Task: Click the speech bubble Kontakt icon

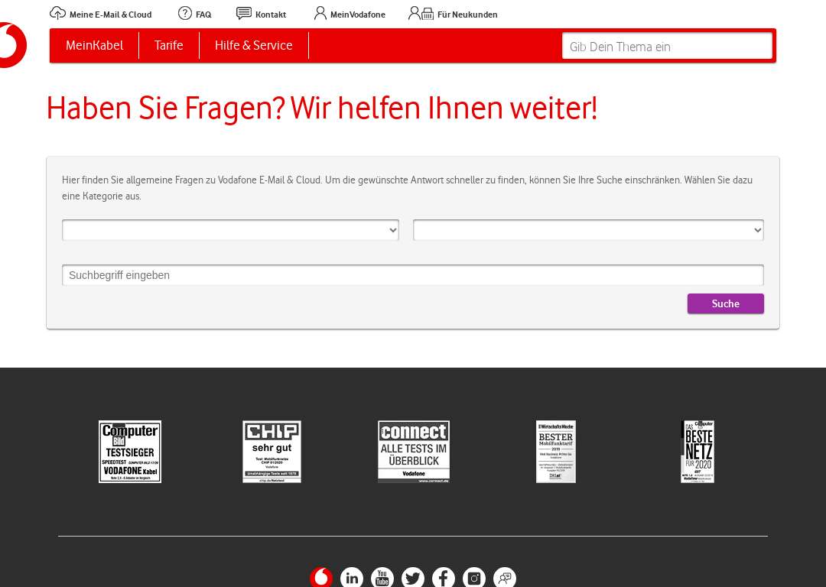Action: click(x=243, y=13)
